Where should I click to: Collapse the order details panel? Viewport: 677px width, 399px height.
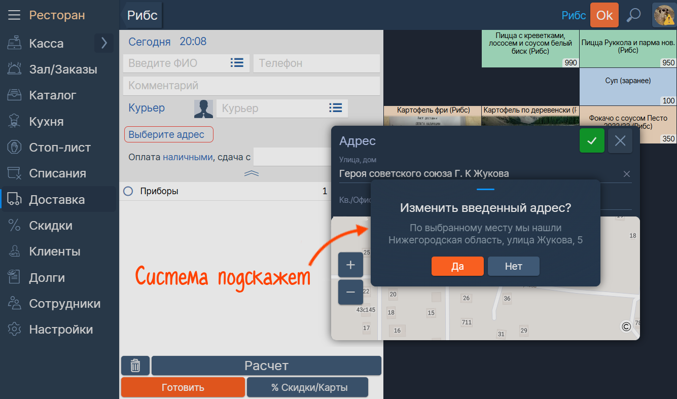click(252, 173)
